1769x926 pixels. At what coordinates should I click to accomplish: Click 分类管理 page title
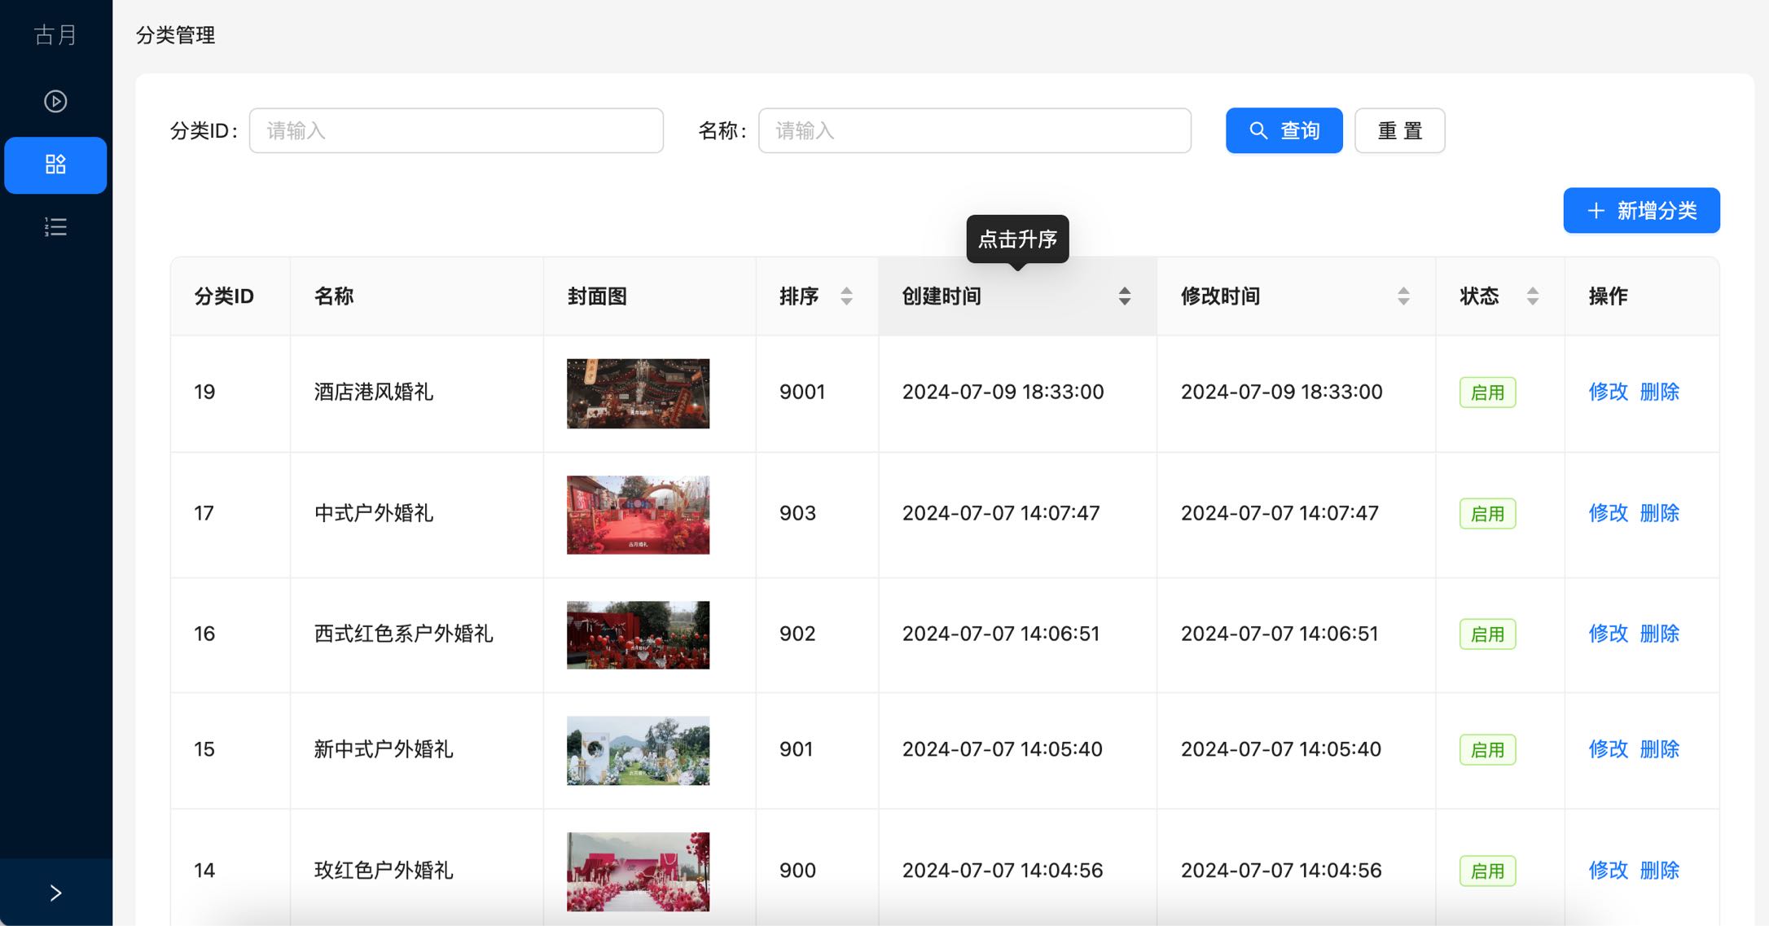coord(175,35)
